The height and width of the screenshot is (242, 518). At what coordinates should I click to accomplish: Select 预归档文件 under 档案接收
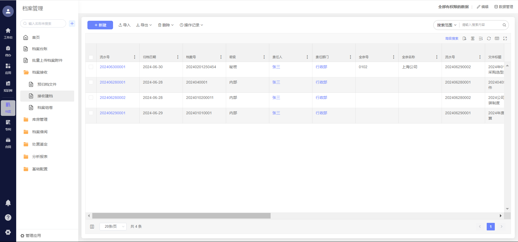point(47,84)
